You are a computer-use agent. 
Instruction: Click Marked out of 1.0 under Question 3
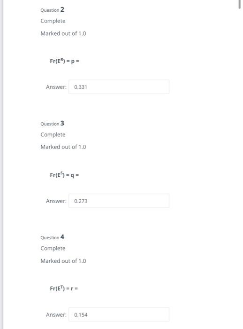click(x=63, y=147)
